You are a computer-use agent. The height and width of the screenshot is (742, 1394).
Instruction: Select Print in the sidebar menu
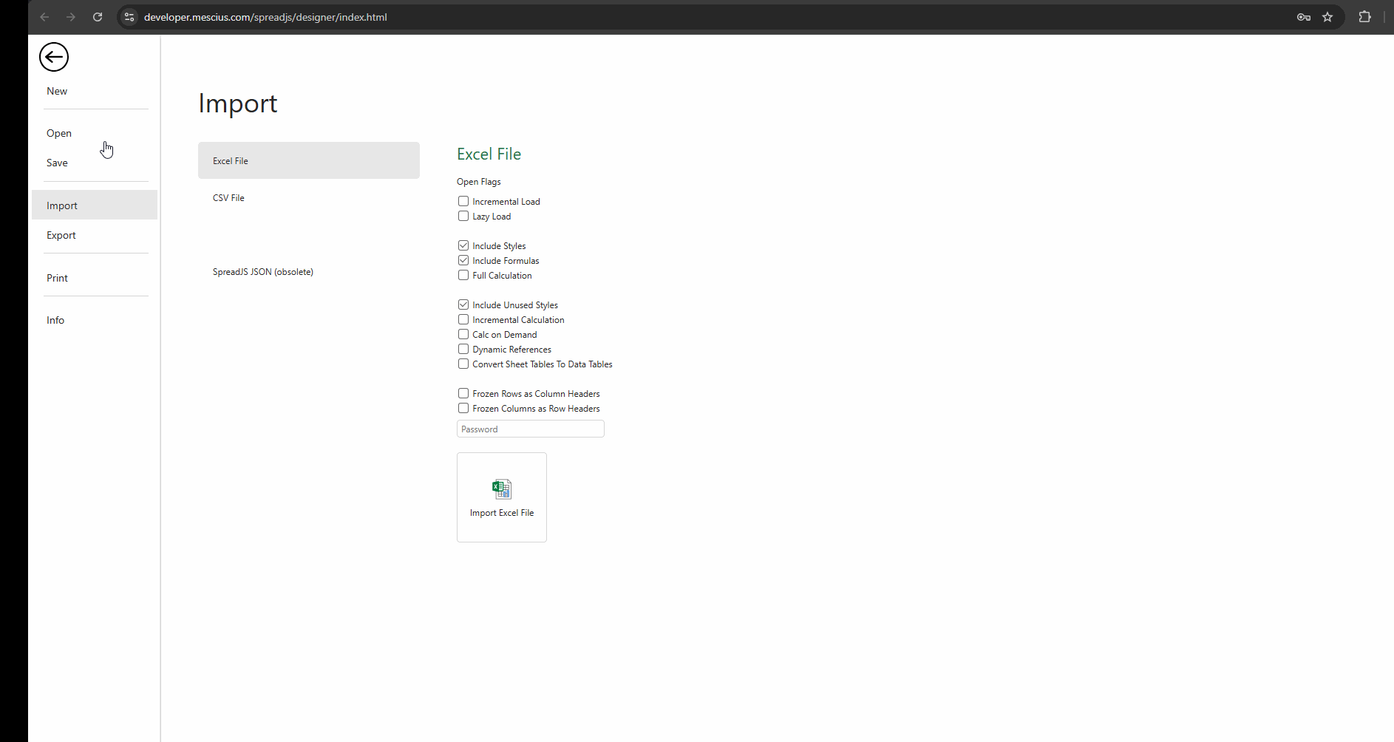pos(57,278)
